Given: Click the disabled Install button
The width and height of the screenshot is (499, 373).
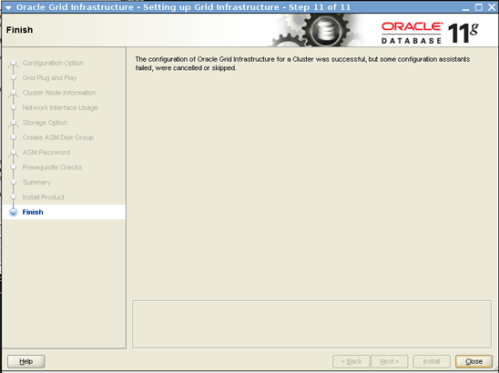Looking at the screenshot, I should (432, 361).
